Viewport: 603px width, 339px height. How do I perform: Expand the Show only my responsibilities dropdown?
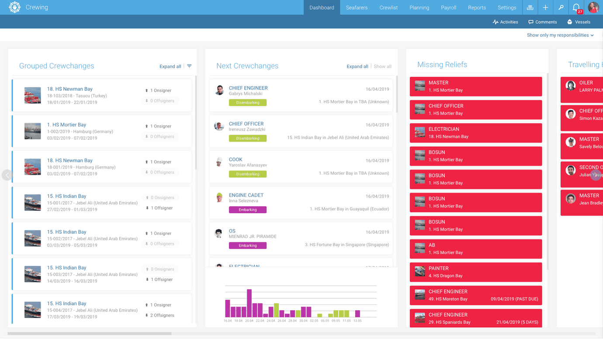pos(561,35)
